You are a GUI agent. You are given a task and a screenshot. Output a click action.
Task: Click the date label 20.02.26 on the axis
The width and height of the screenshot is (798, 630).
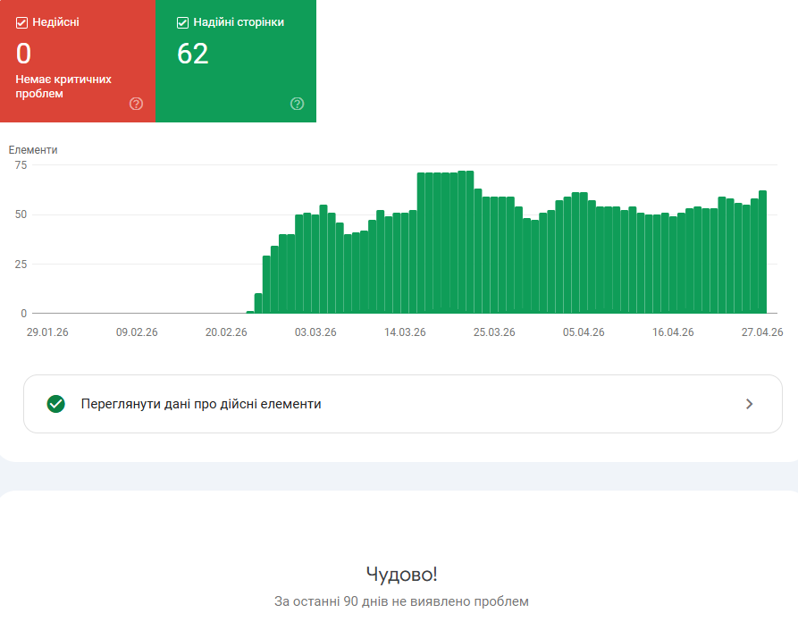pos(226,332)
